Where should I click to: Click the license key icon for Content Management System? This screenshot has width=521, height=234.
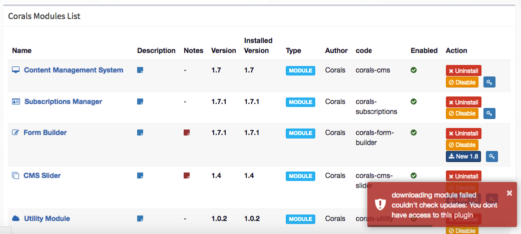(x=489, y=82)
